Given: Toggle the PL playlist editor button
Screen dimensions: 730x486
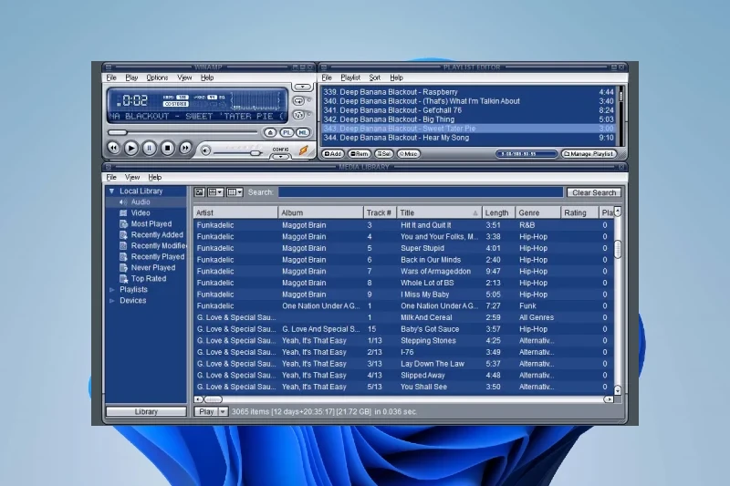Looking at the screenshot, I should 287,132.
